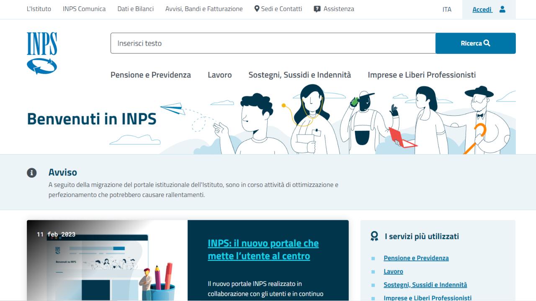Click the 11 feb 2023 date label

[x=56, y=234]
